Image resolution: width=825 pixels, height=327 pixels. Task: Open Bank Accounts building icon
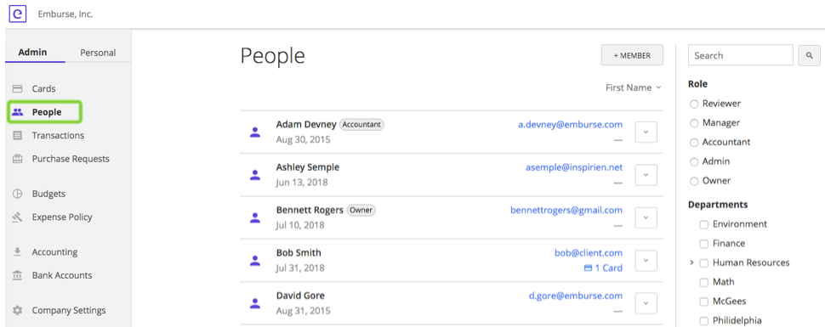(17, 275)
